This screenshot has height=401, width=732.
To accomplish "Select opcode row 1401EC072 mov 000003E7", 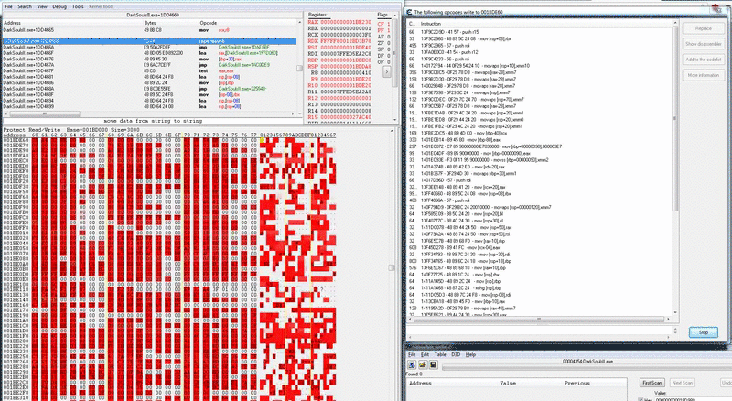I will [539, 146].
